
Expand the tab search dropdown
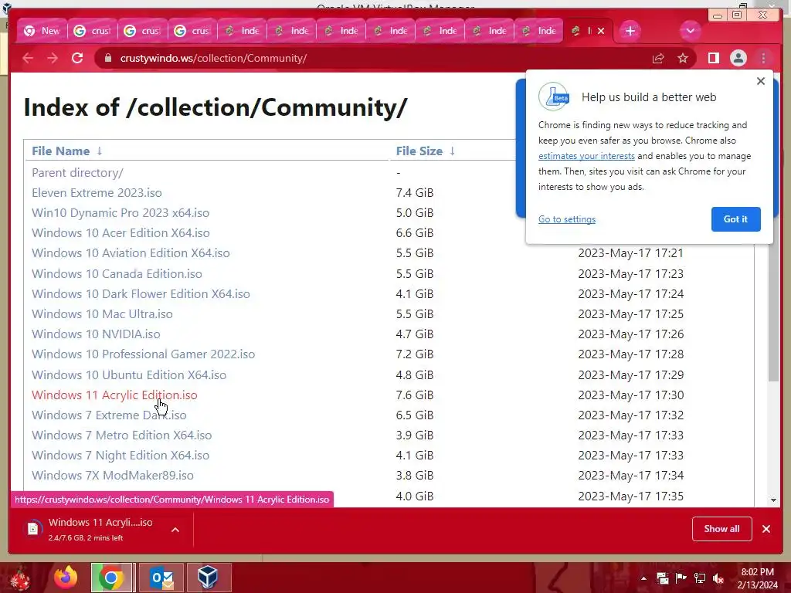[x=690, y=31]
